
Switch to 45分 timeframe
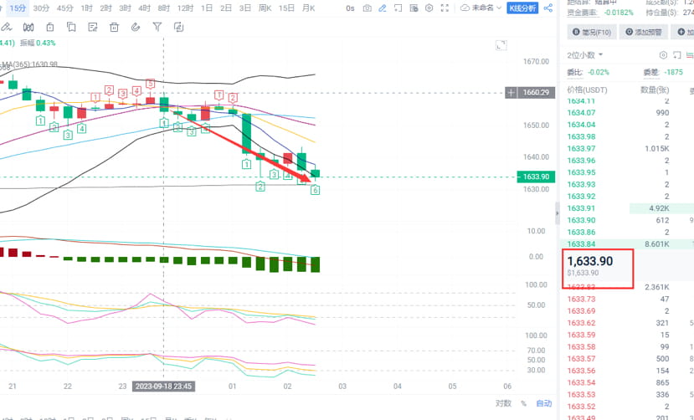[x=65, y=8]
